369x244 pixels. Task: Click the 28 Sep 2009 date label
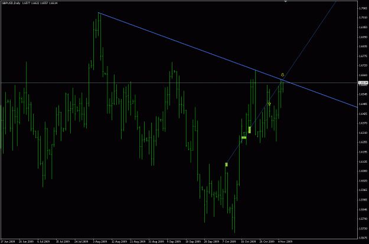coord(211,242)
